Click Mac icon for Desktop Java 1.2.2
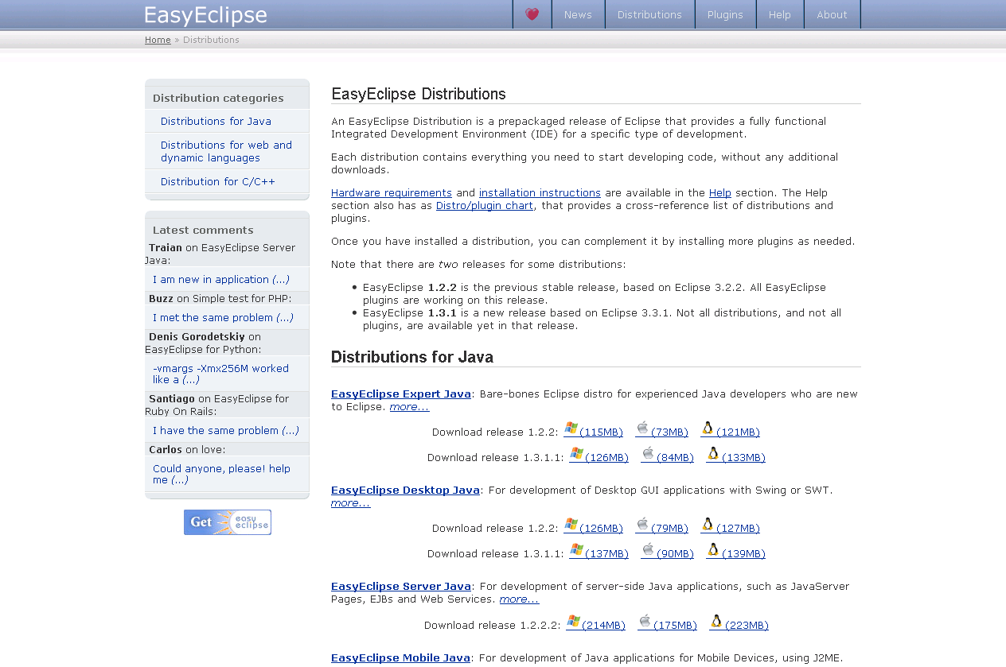The height and width of the screenshot is (667, 1006). pos(642,525)
